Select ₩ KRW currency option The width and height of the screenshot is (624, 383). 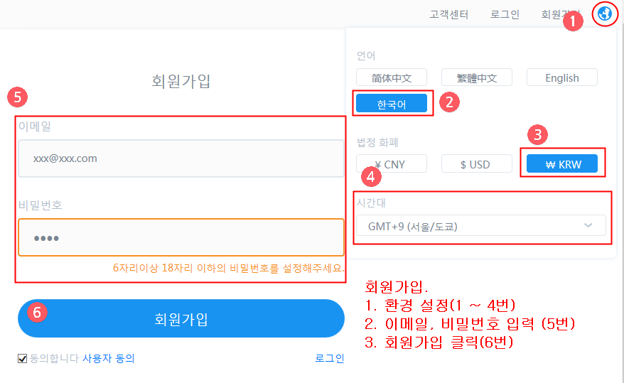coord(561,164)
